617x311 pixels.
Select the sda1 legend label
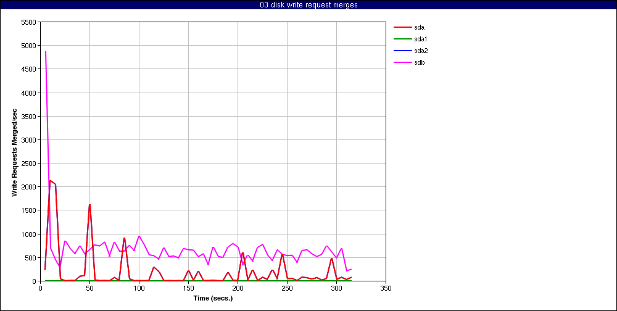tap(420, 39)
